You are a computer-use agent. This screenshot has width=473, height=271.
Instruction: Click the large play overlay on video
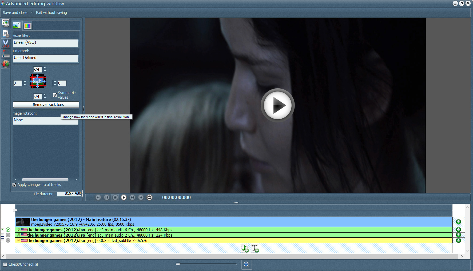pos(277,105)
